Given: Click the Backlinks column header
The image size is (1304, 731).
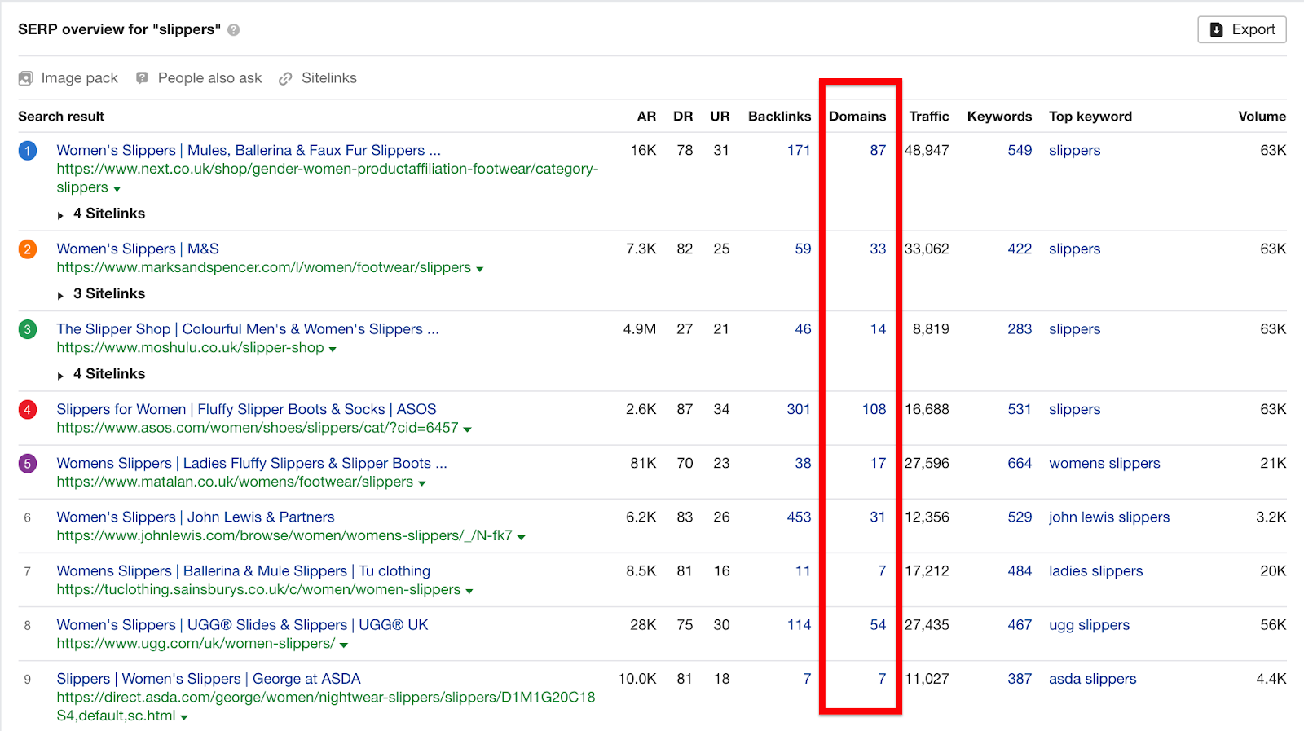Looking at the screenshot, I should click(x=779, y=117).
